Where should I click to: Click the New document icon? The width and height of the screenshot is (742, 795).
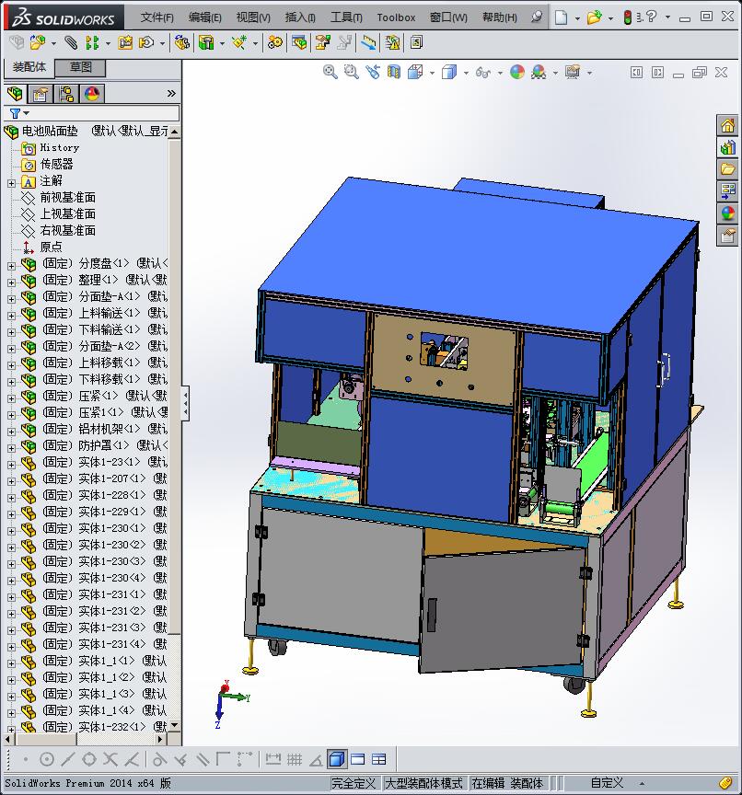coord(561,17)
